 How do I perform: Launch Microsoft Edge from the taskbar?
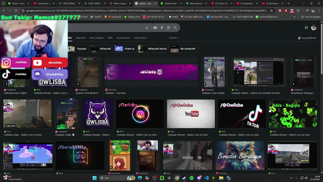140,178
